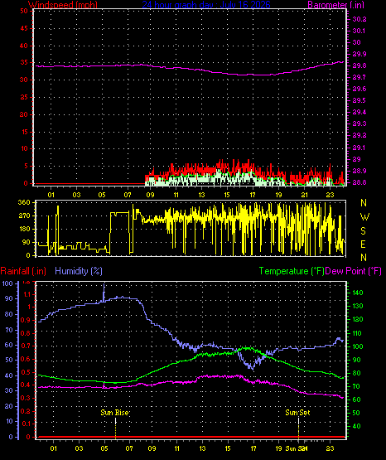Click the "Barometer (.in)" axis label
Image resolution: width=386 pixels, height=460 pixels.
[335, 4]
